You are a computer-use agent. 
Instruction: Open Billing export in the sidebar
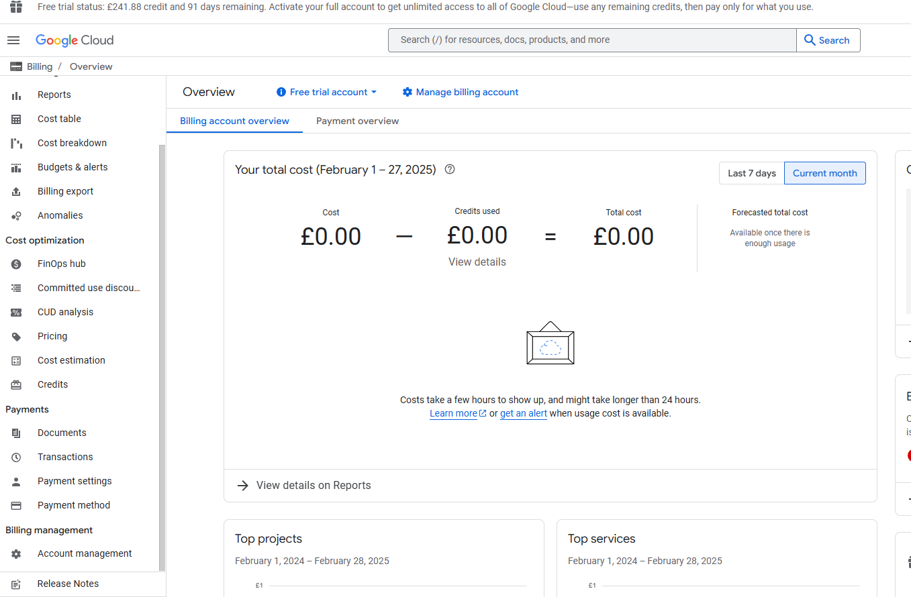(x=66, y=192)
